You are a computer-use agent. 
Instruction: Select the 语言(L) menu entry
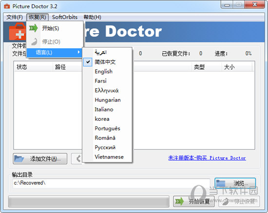tap(55, 52)
